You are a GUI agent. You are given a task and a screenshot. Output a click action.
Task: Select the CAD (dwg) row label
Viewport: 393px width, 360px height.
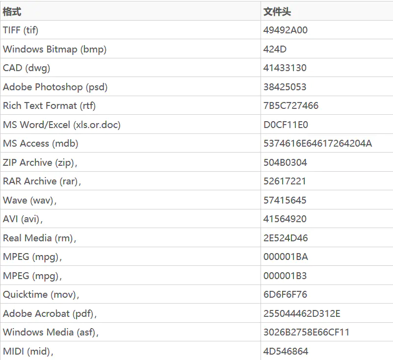point(26,68)
